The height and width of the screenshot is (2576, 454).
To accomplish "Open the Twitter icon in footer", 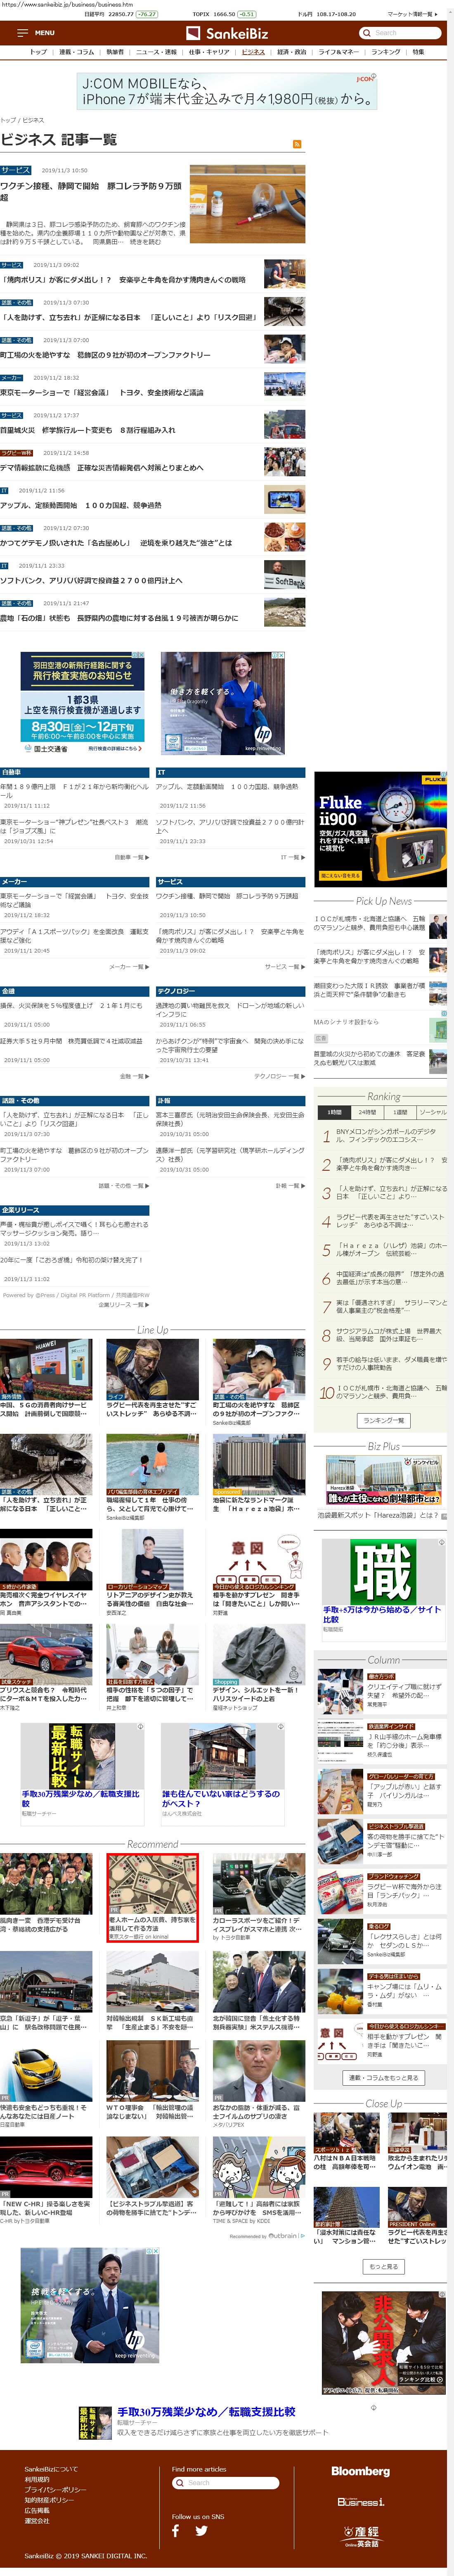I will [201, 2530].
